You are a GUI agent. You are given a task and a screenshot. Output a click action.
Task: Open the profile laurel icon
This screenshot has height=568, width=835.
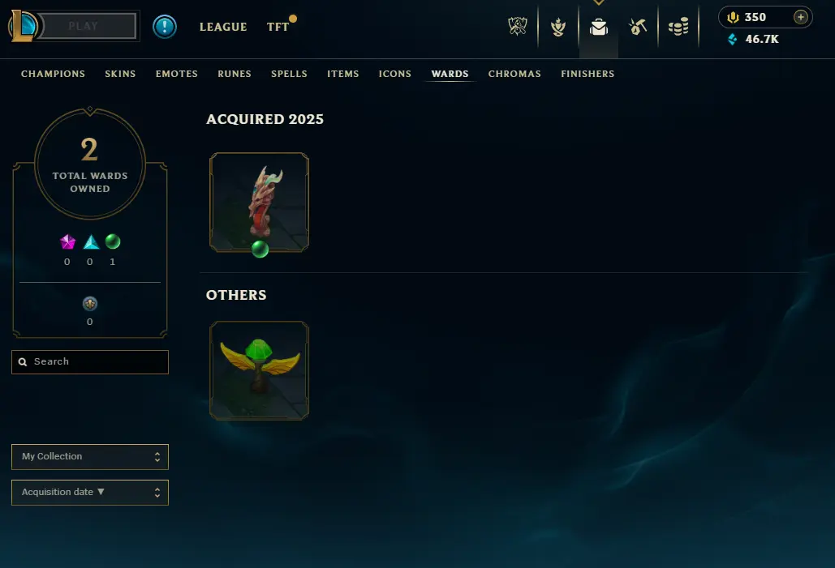pos(558,27)
